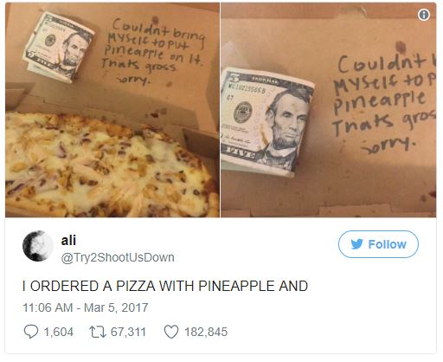This screenshot has height=362, width=443.
Task: Click the reply speech bubble icon
Action: [x=31, y=332]
